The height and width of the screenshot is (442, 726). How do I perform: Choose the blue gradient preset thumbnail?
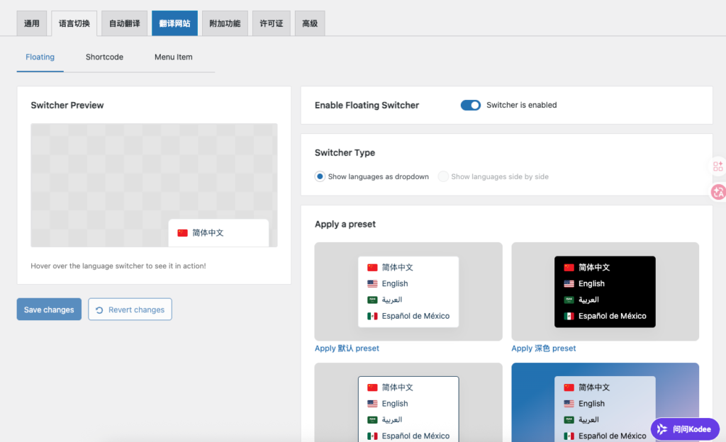[605, 402]
